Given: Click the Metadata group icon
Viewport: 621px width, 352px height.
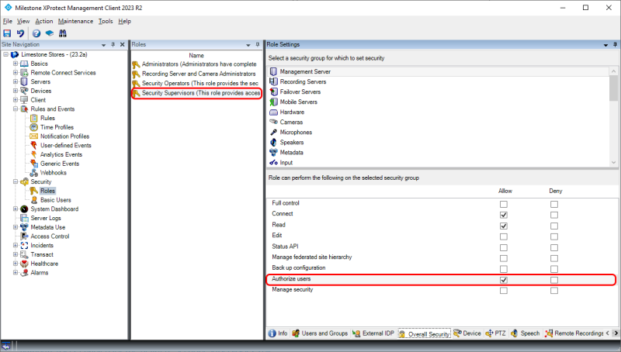Looking at the screenshot, I should pyautogui.click(x=273, y=152).
